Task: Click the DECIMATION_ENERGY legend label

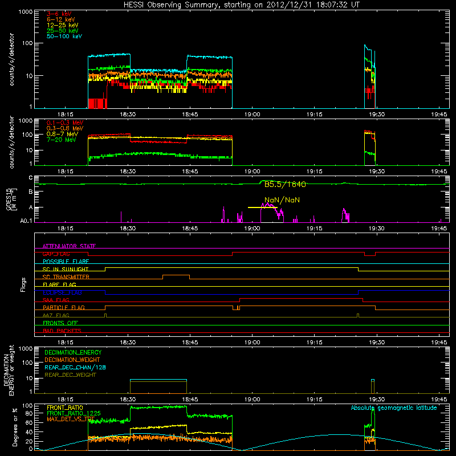Action: click(73, 352)
